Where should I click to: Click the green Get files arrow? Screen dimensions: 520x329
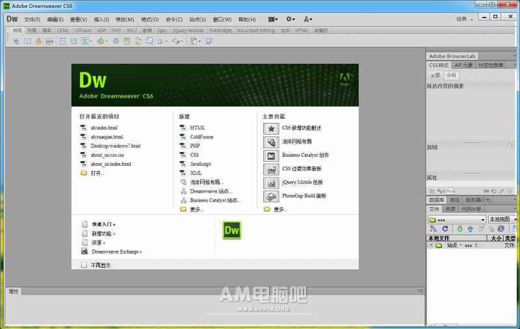tap(460, 228)
